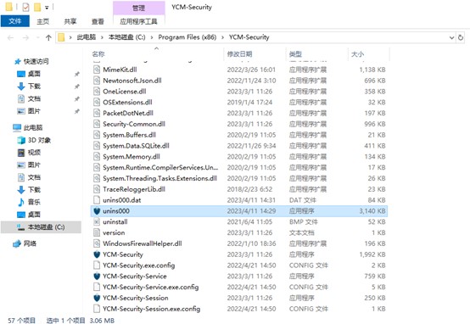Viewport: 470px width, 324px height.
Task: Select the file PacketDotNet.dll
Action: tap(239, 113)
